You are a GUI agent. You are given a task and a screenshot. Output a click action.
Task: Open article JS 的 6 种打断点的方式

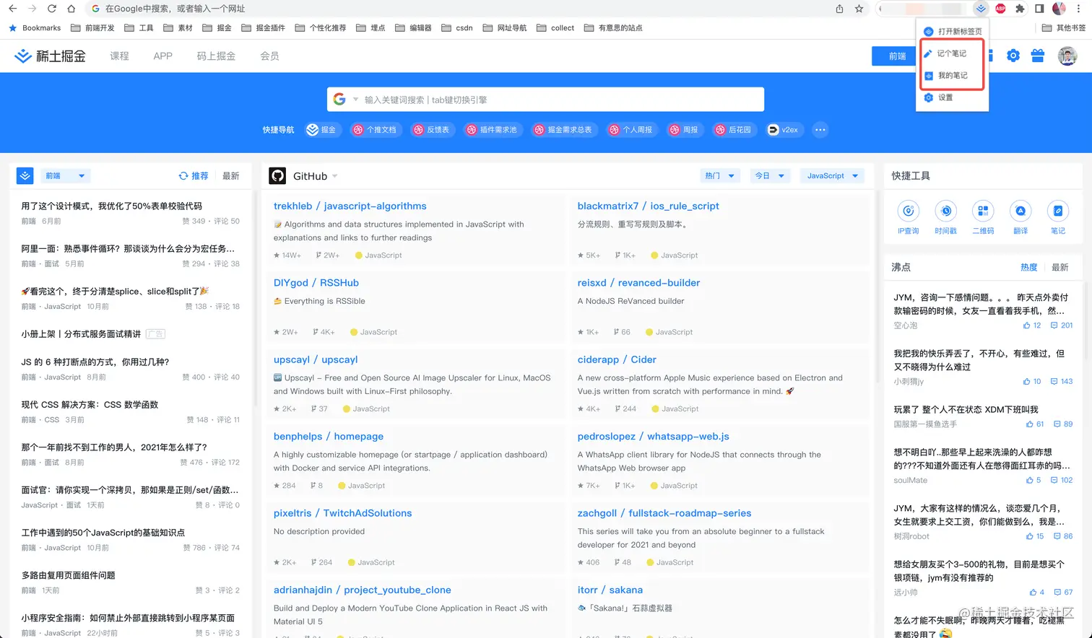(x=95, y=362)
